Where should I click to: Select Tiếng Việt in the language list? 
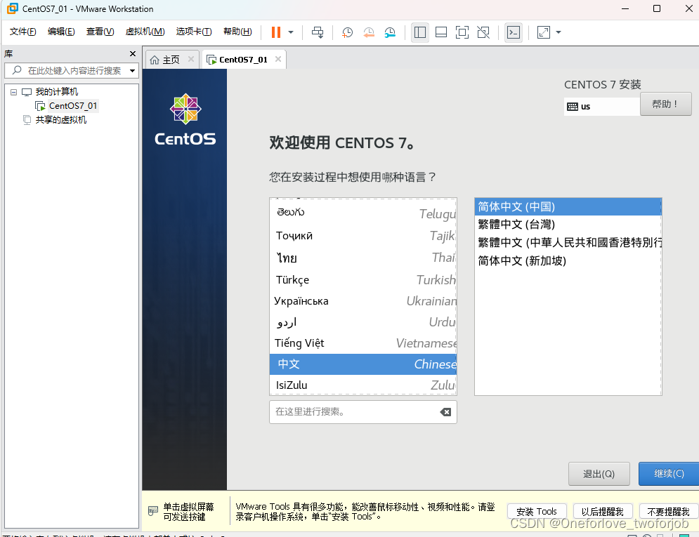[x=363, y=343]
